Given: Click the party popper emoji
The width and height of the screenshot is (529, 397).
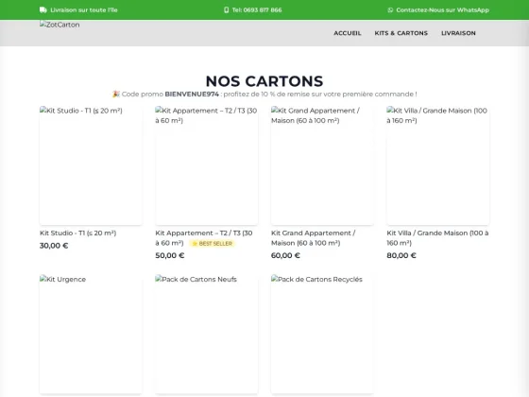Looking at the screenshot, I should coord(116,95).
